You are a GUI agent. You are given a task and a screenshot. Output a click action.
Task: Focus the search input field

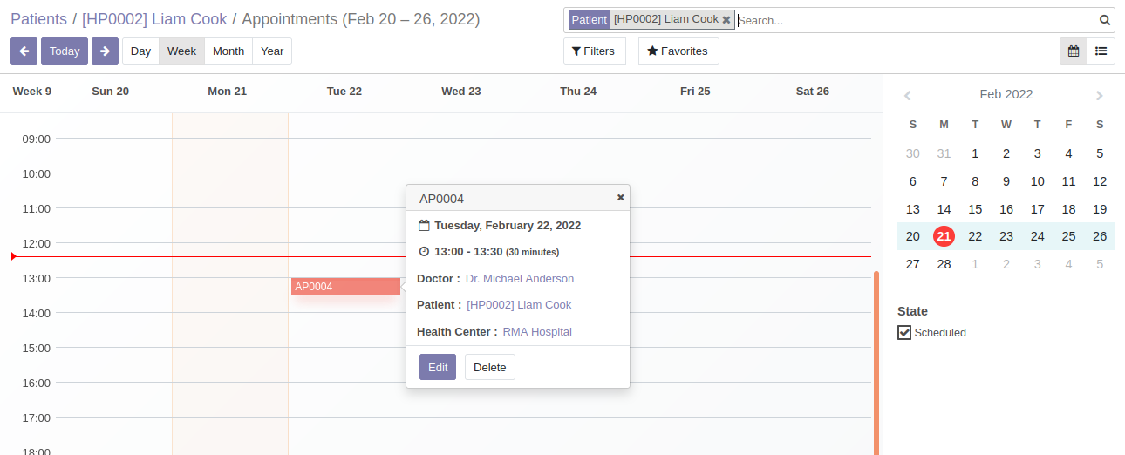click(916, 20)
